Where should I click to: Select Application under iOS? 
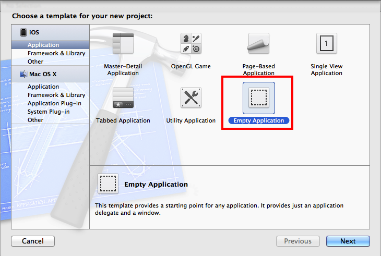(50, 45)
